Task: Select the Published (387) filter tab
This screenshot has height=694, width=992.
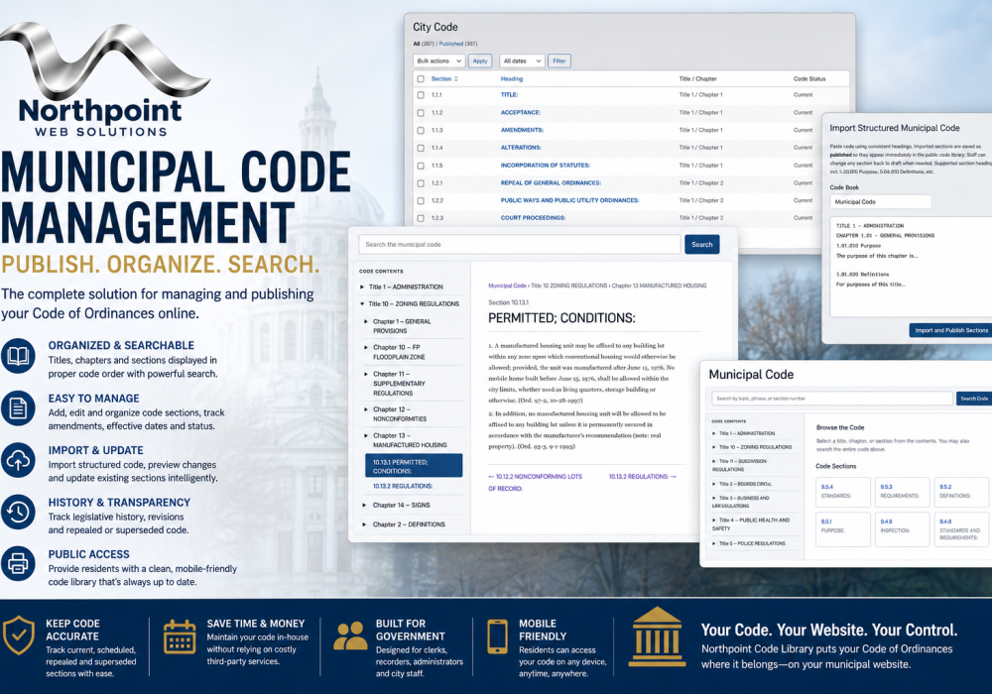Action: 458,44
